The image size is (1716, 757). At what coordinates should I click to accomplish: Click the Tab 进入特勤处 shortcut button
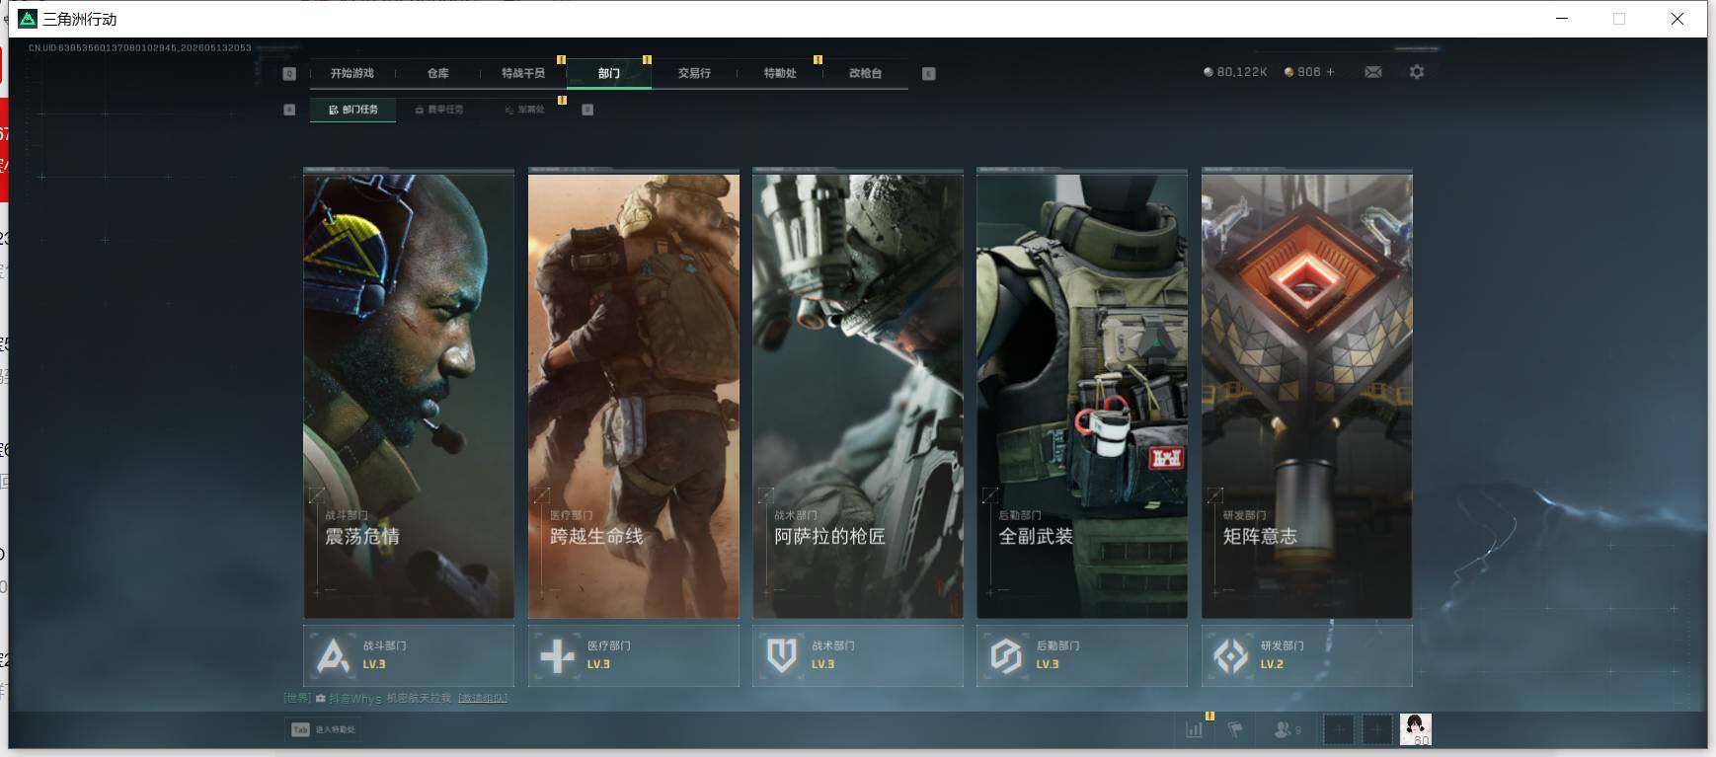point(323,729)
